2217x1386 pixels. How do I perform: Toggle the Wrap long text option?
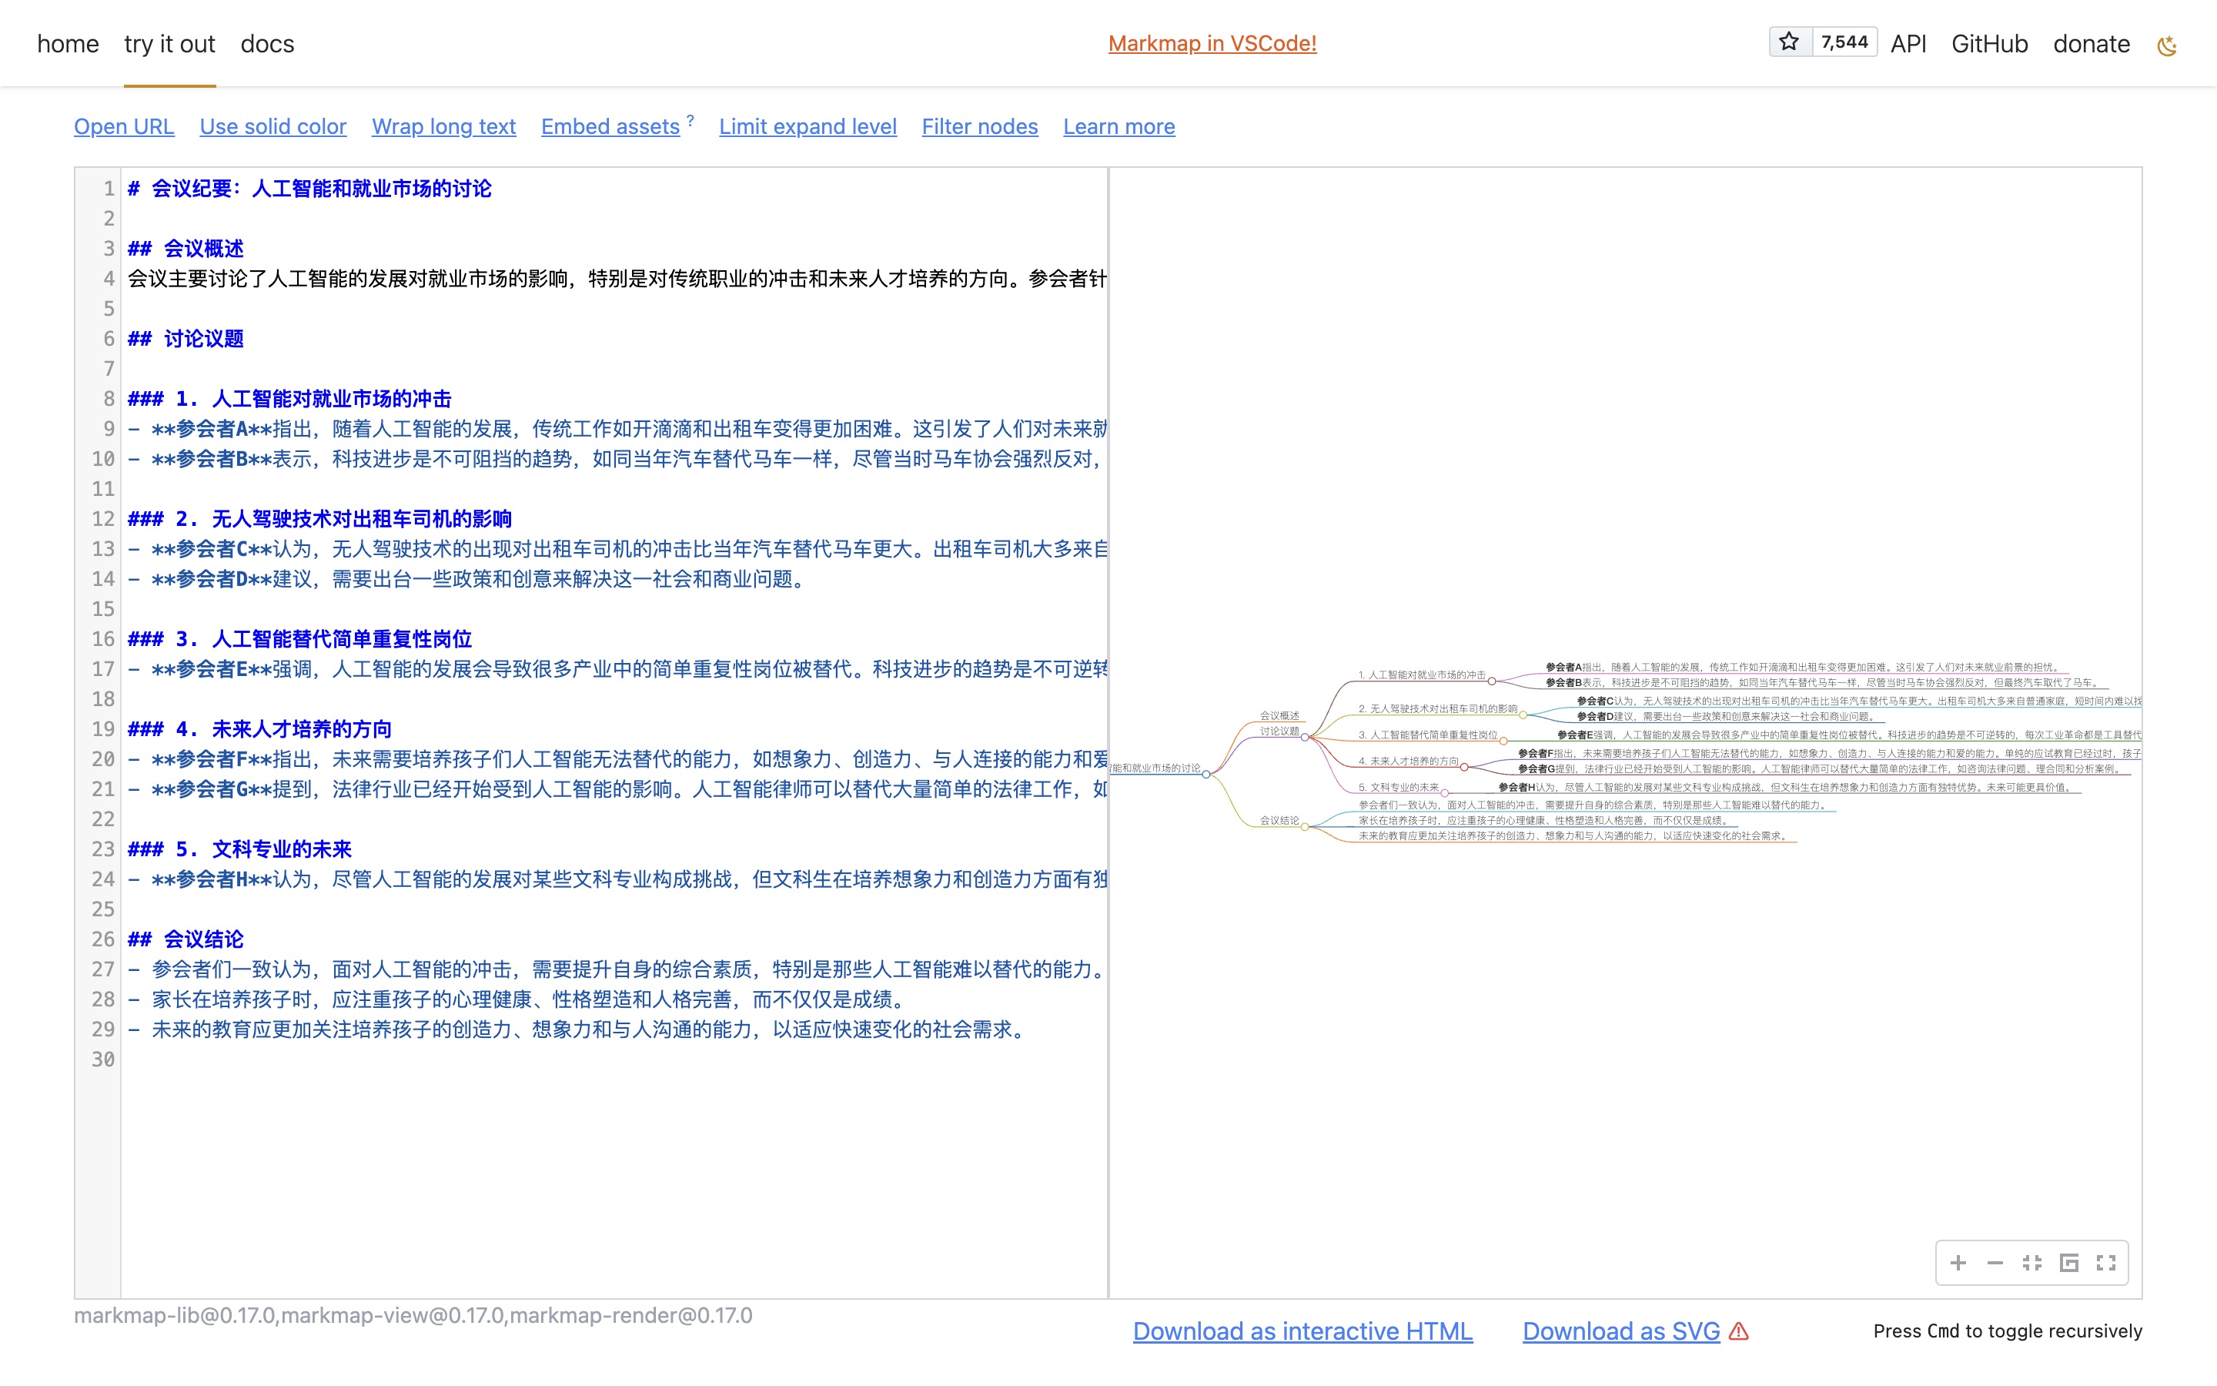click(443, 126)
